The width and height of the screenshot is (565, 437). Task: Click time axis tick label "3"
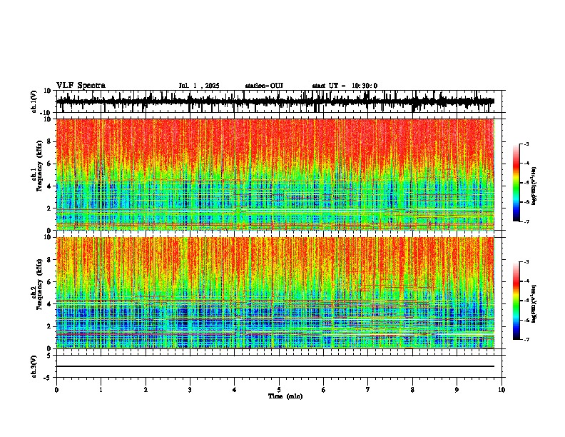(190, 390)
